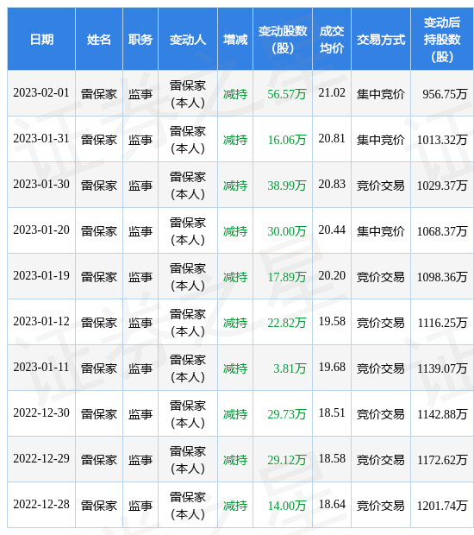Click the 职务 column header
This screenshot has height=535, width=474.
pyautogui.click(x=140, y=40)
